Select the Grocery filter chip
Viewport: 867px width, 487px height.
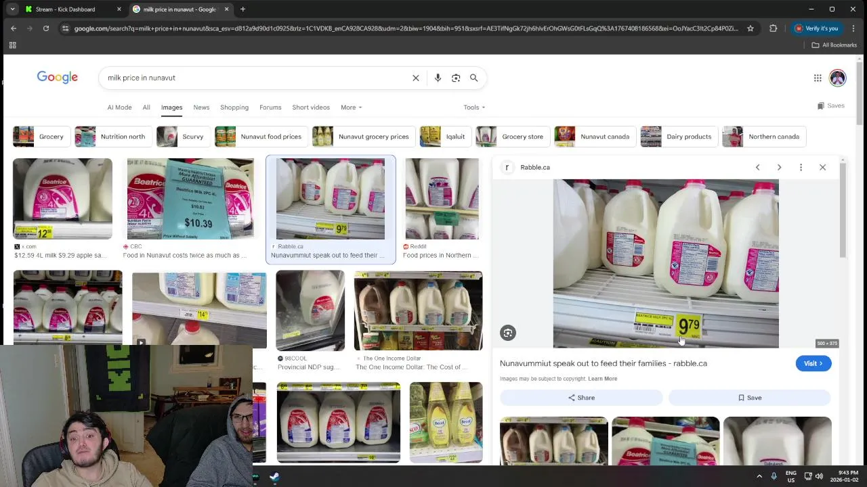pyautogui.click(x=41, y=137)
